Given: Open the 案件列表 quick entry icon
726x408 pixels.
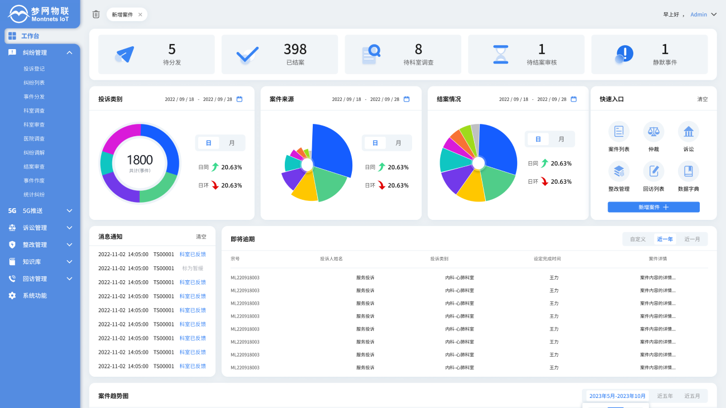Looking at the screenshot, I should (x=618, y=132).
